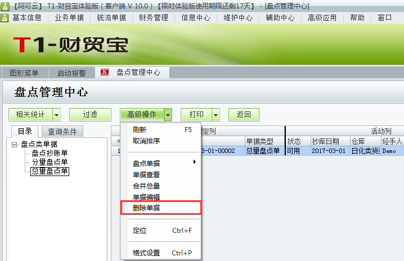
Task: Switch to the 启动报警 tab
Action: coord(71,73)
